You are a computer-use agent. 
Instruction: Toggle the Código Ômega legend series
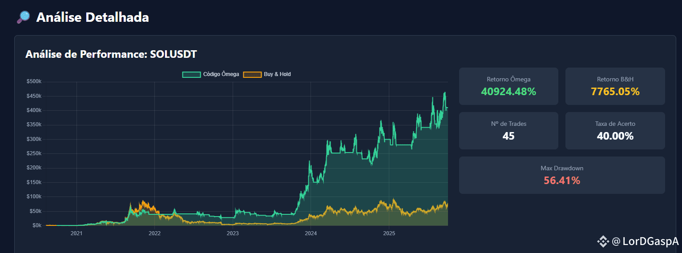[x=211, y=74]
